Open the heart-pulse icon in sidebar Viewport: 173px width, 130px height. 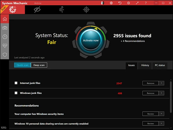pos(5,46)
